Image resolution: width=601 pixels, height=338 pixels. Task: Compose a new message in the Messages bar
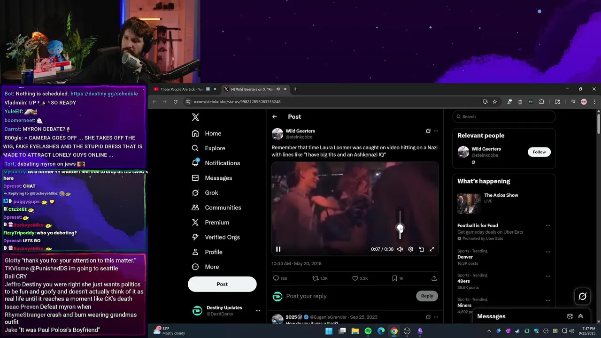pyautogui.click(x=570, y=316)
